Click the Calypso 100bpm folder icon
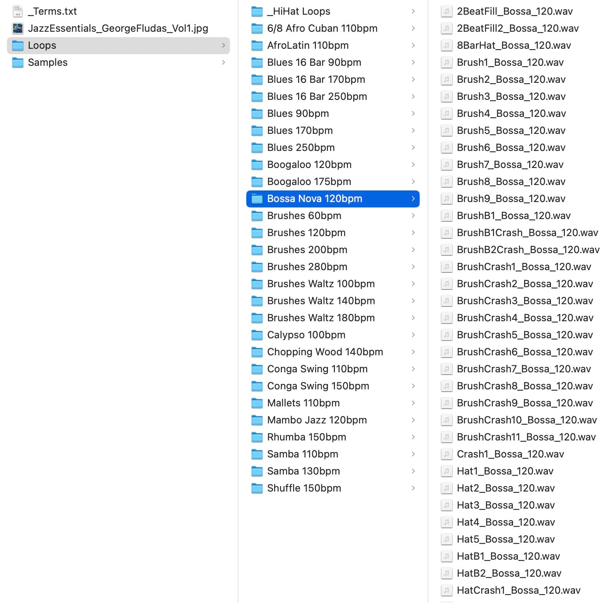 point(257,335)
